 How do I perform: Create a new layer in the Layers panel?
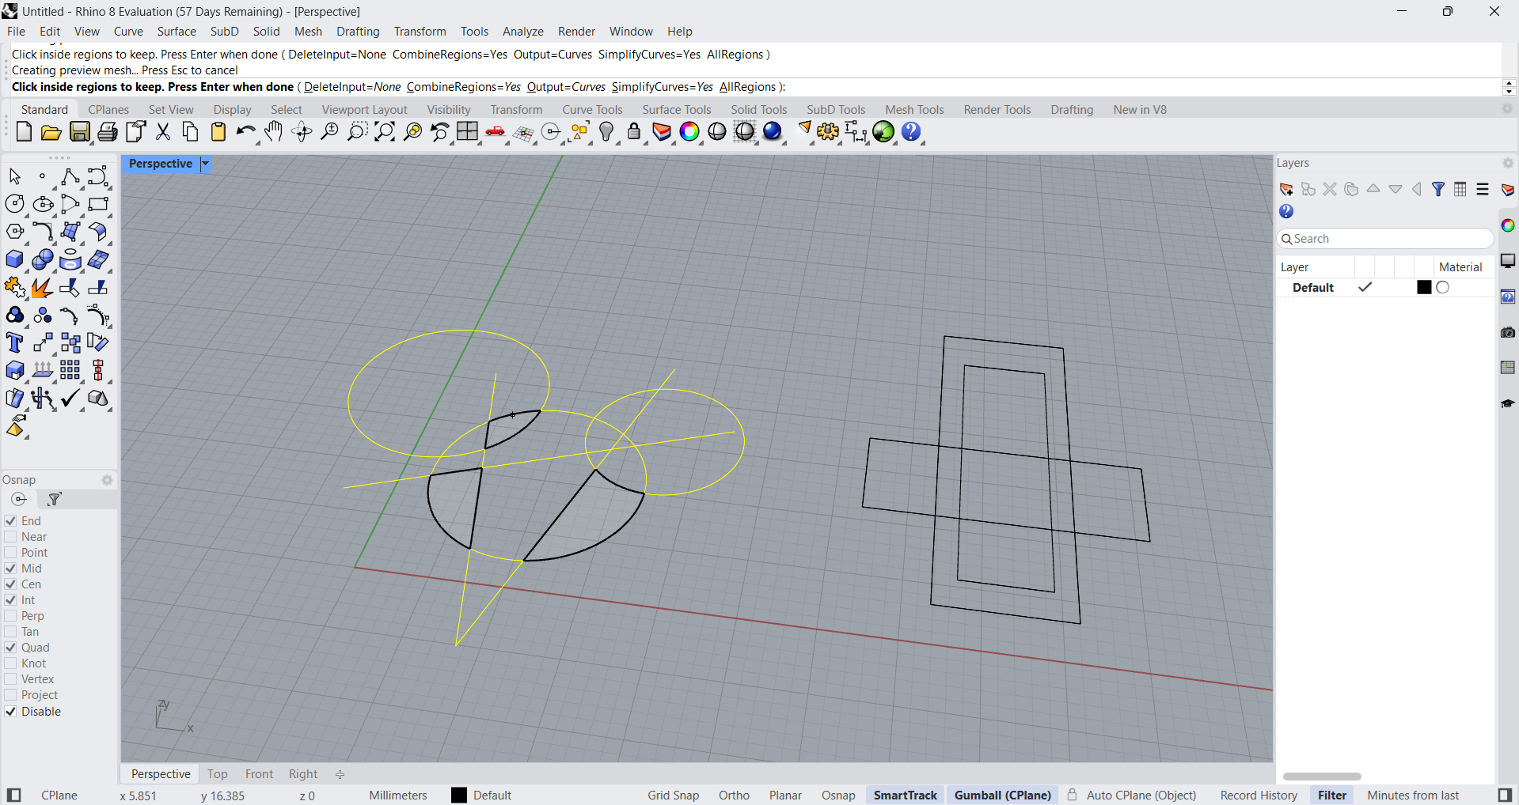pyautogui.click(x=1285, y=190)
